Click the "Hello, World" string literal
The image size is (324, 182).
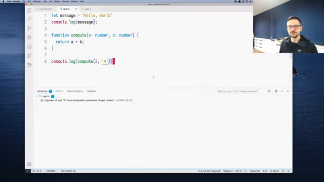97,16
